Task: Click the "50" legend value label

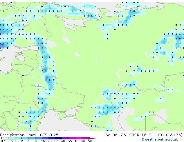Action: (x=90, y=141)
